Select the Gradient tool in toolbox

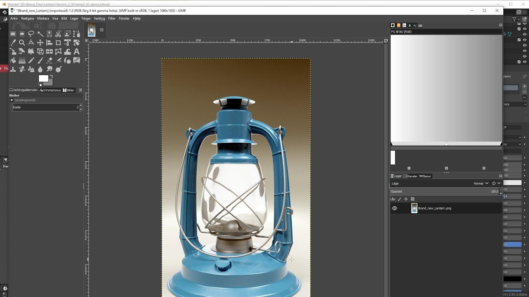click(22, 60)
